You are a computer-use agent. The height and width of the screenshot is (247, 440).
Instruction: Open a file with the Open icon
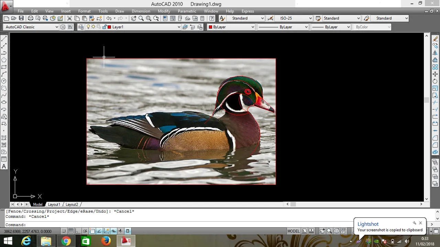pyautogui.click(x=14, y=18)
